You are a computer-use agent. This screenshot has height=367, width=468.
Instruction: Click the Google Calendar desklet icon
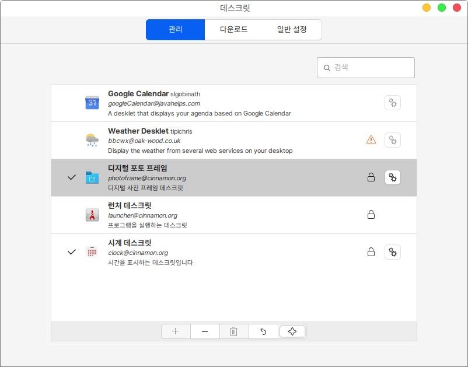pyautogui.click(x=92, y=103)
